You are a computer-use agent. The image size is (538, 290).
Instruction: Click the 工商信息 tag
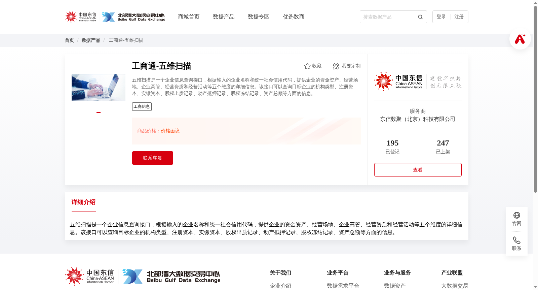(142, 106)
